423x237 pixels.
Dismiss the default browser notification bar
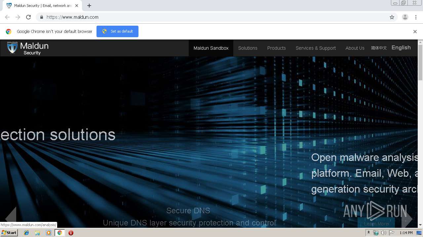click(415, 32)
